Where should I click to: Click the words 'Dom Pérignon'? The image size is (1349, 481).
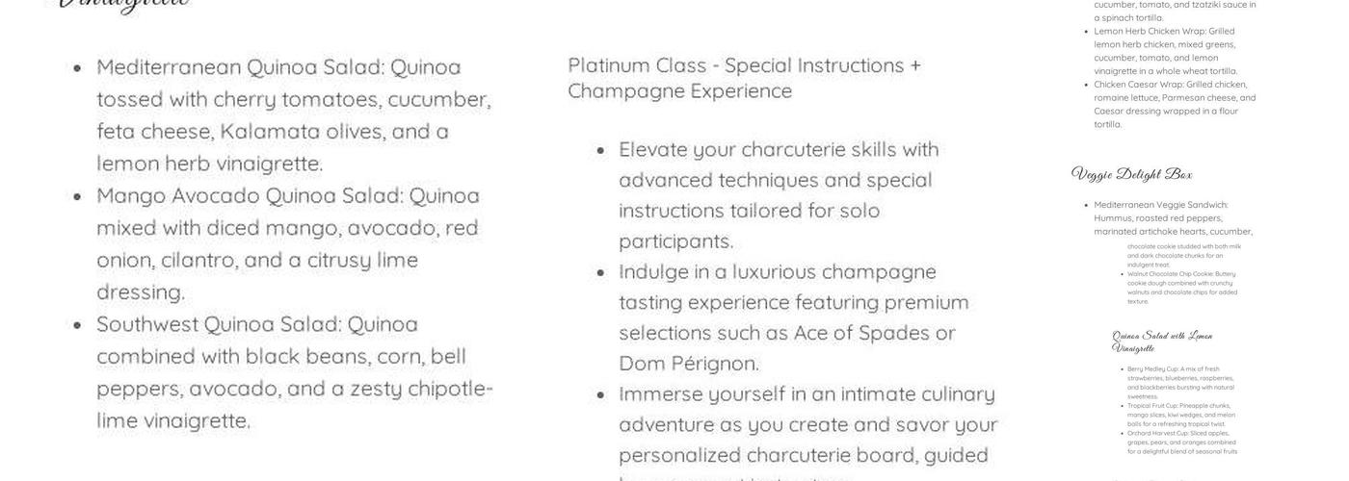coord(689,364)
